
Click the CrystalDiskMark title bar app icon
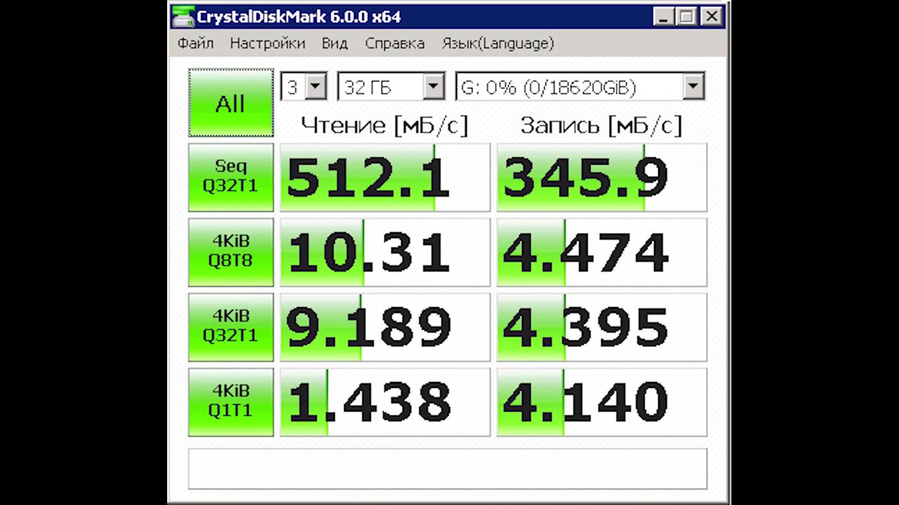tap(183, 16)
